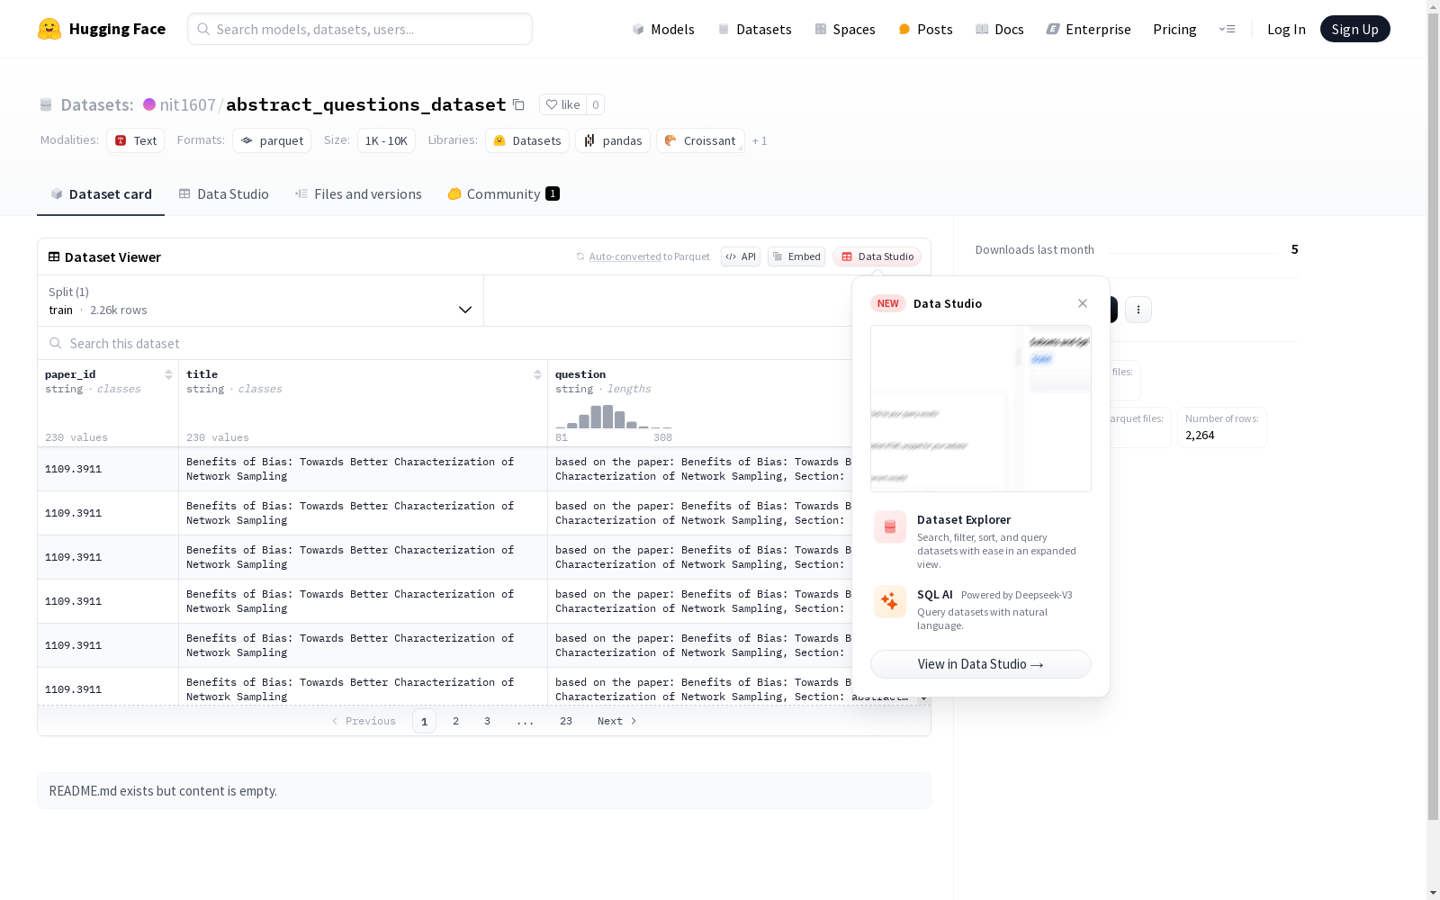
Task: Close the Data Studio popup
Action: 1083,303
